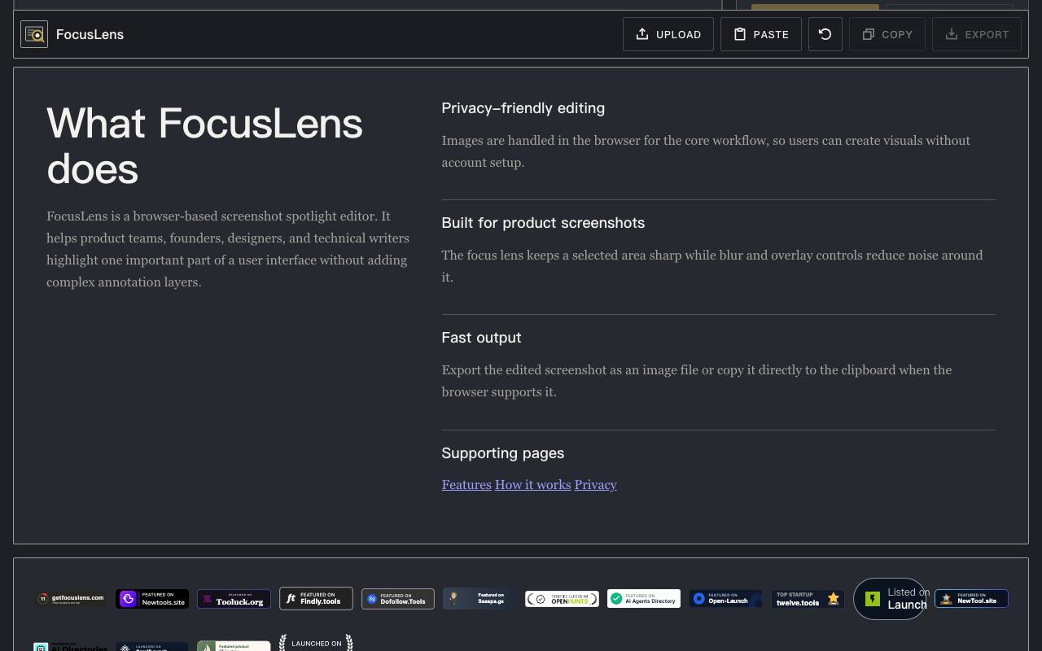Click the "Fast output" heading
Image resolution: width=1042 pixels, height=651 pixels.
coord(481,338)
